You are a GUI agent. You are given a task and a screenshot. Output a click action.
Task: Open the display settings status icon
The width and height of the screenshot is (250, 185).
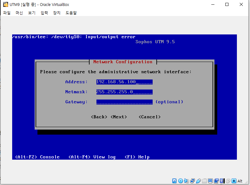210,181
